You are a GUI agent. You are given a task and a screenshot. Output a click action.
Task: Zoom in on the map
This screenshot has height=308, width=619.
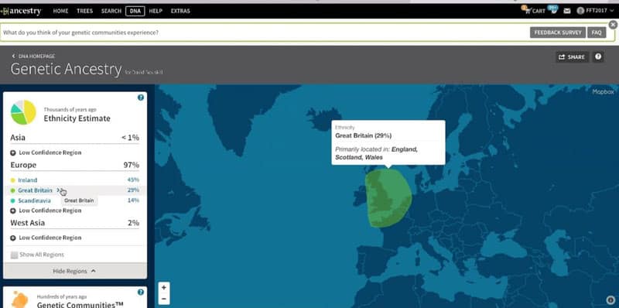coord(164,287)
